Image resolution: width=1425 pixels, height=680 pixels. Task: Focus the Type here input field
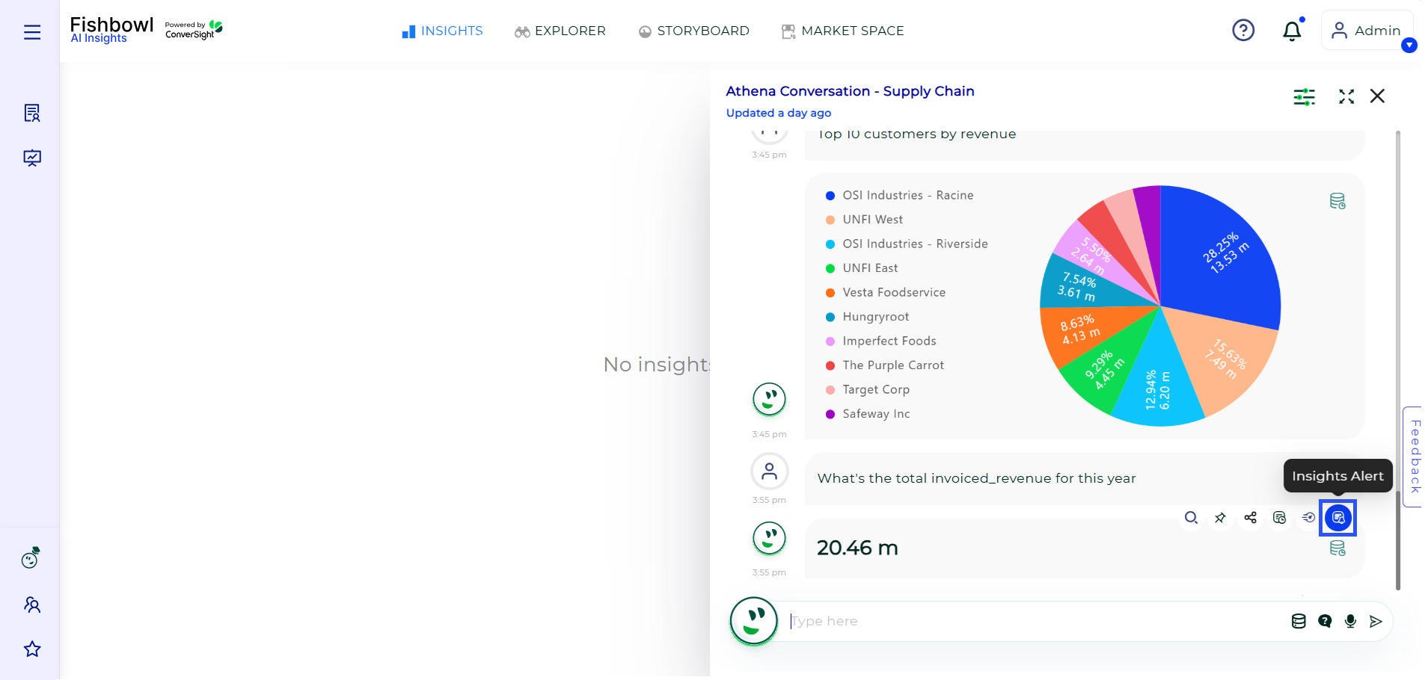point(1032,621)
